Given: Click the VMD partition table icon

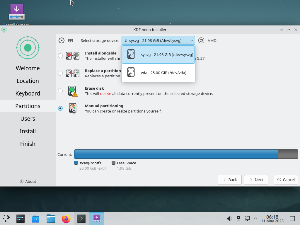Looking at the screenshot, I should [201, 40].
